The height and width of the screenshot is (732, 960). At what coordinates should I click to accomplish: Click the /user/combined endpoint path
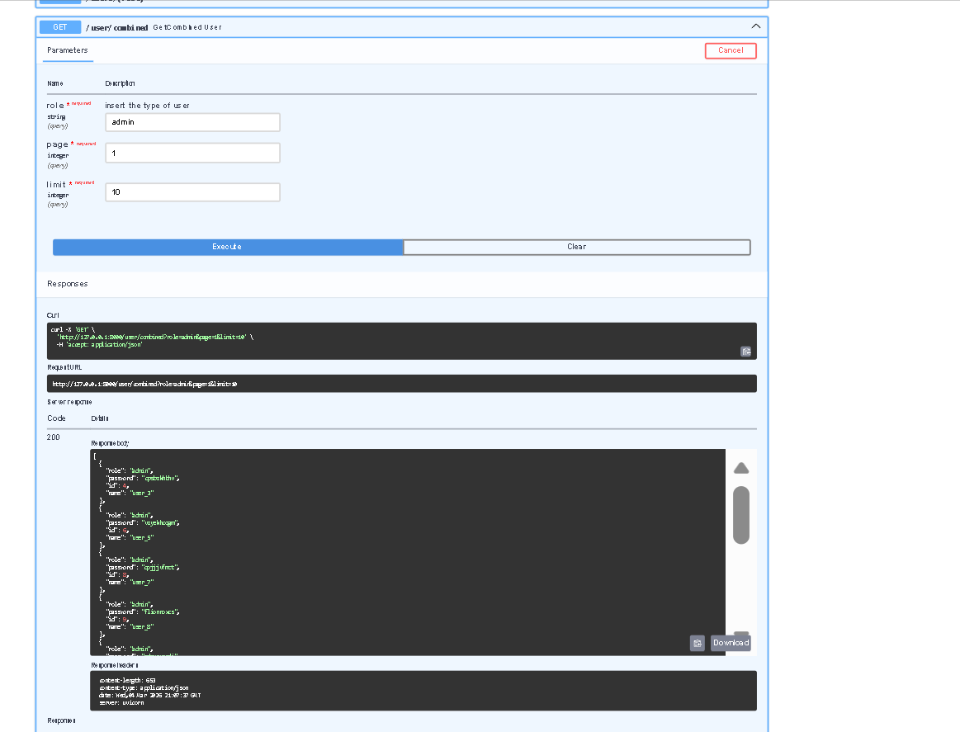tap(117, 27)
